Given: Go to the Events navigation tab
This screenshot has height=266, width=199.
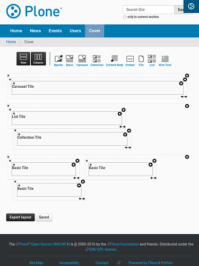Looking at the screenshot, I should point(55,31).
